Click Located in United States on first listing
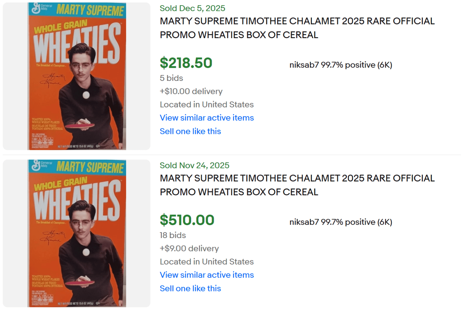The width and height of the screenshot is (465, 310). tap(206, 104)
